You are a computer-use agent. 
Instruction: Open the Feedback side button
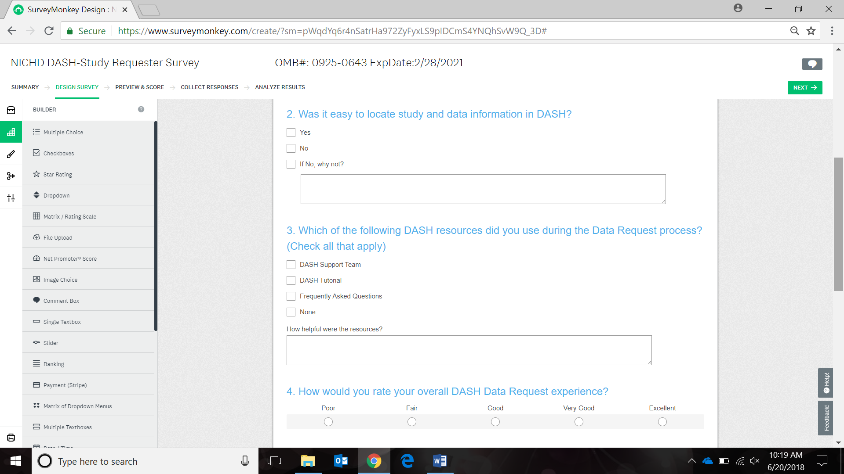point(826,418)
